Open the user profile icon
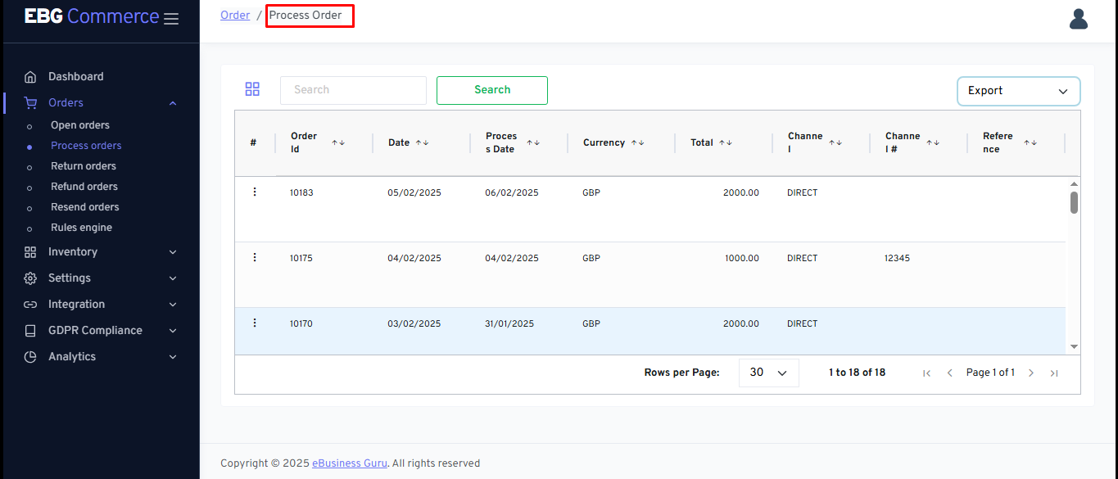1118x479 pixels. [1079, 18]
